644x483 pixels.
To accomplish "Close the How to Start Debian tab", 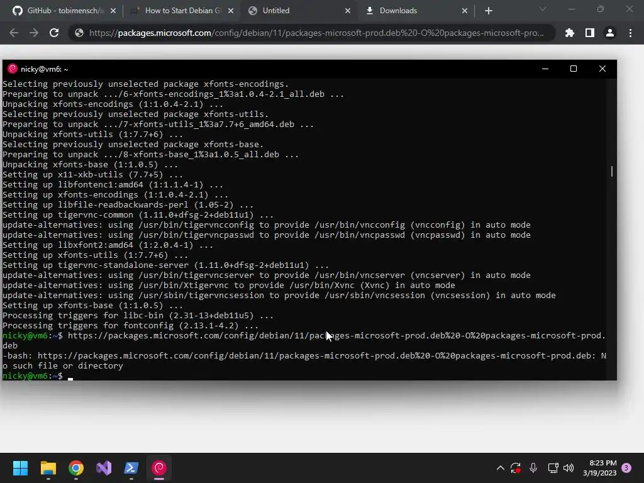I will 231,11.
